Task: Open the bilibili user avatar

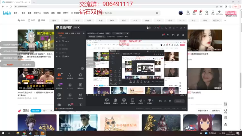Action: pos(181,13)
